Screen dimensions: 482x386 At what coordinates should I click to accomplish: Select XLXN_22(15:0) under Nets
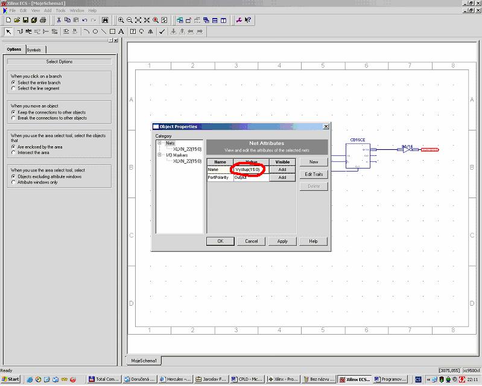click(x=187, y=149)
